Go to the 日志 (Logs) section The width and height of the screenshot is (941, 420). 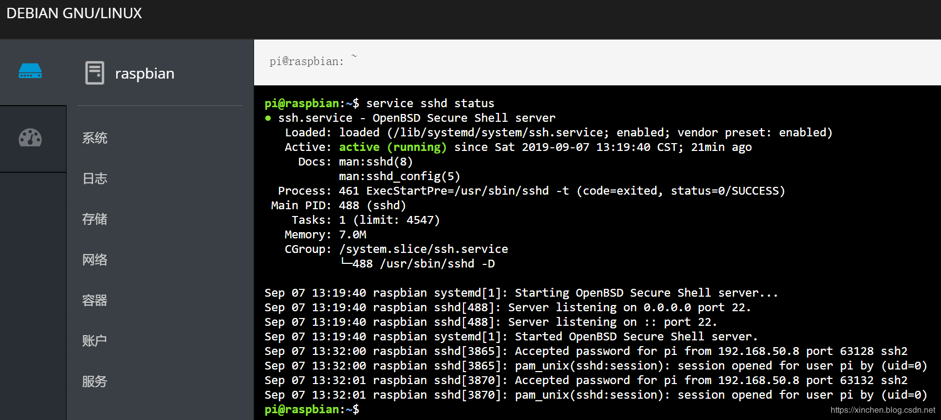click(x=95, y=179)
